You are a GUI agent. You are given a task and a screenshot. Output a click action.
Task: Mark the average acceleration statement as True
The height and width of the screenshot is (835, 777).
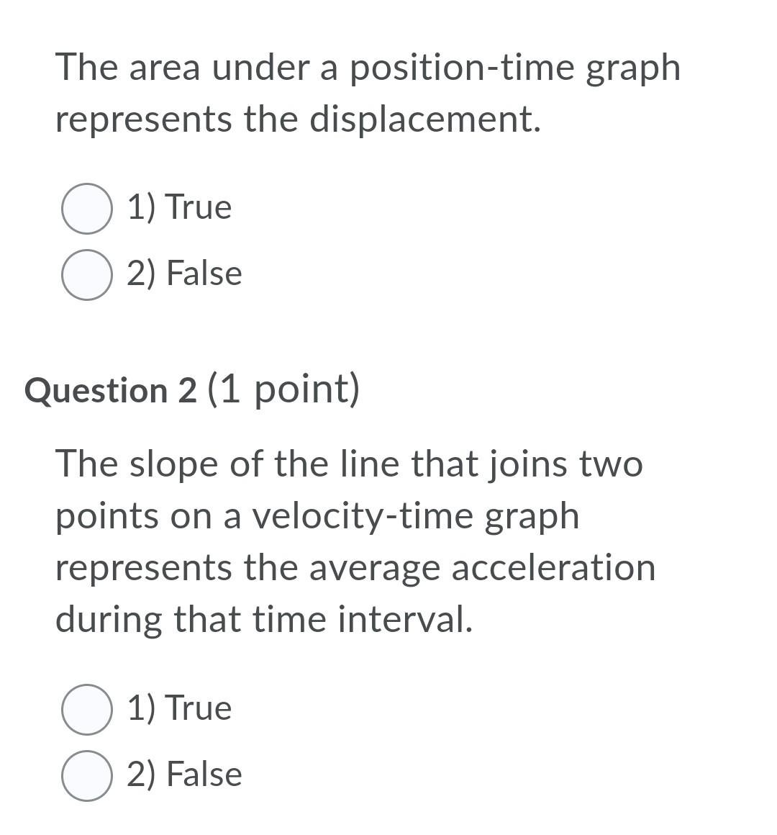(86, 708)
